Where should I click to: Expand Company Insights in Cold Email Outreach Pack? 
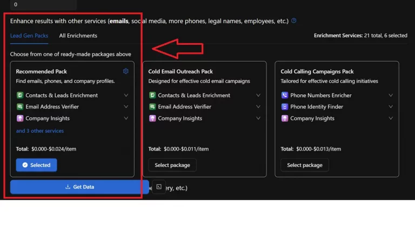[258, 118]
